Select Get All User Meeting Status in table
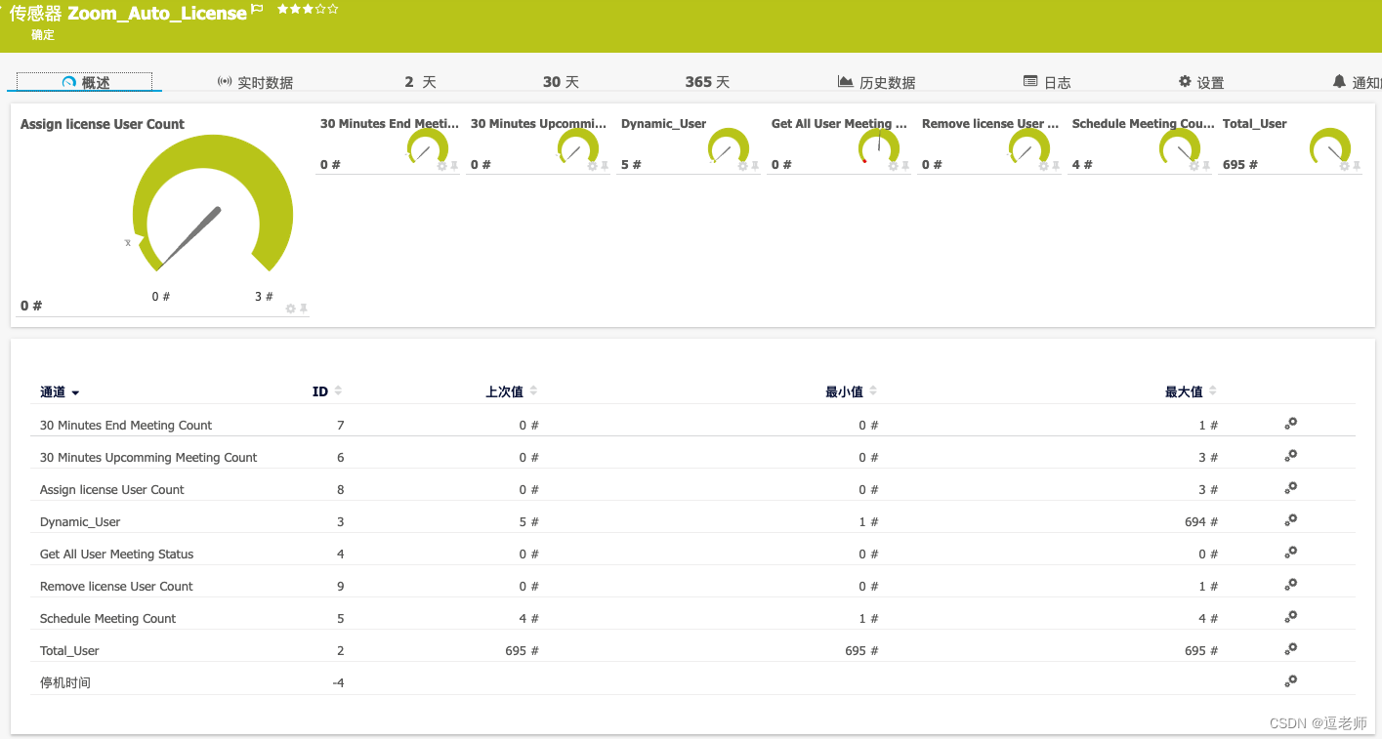 pos(116,554)
